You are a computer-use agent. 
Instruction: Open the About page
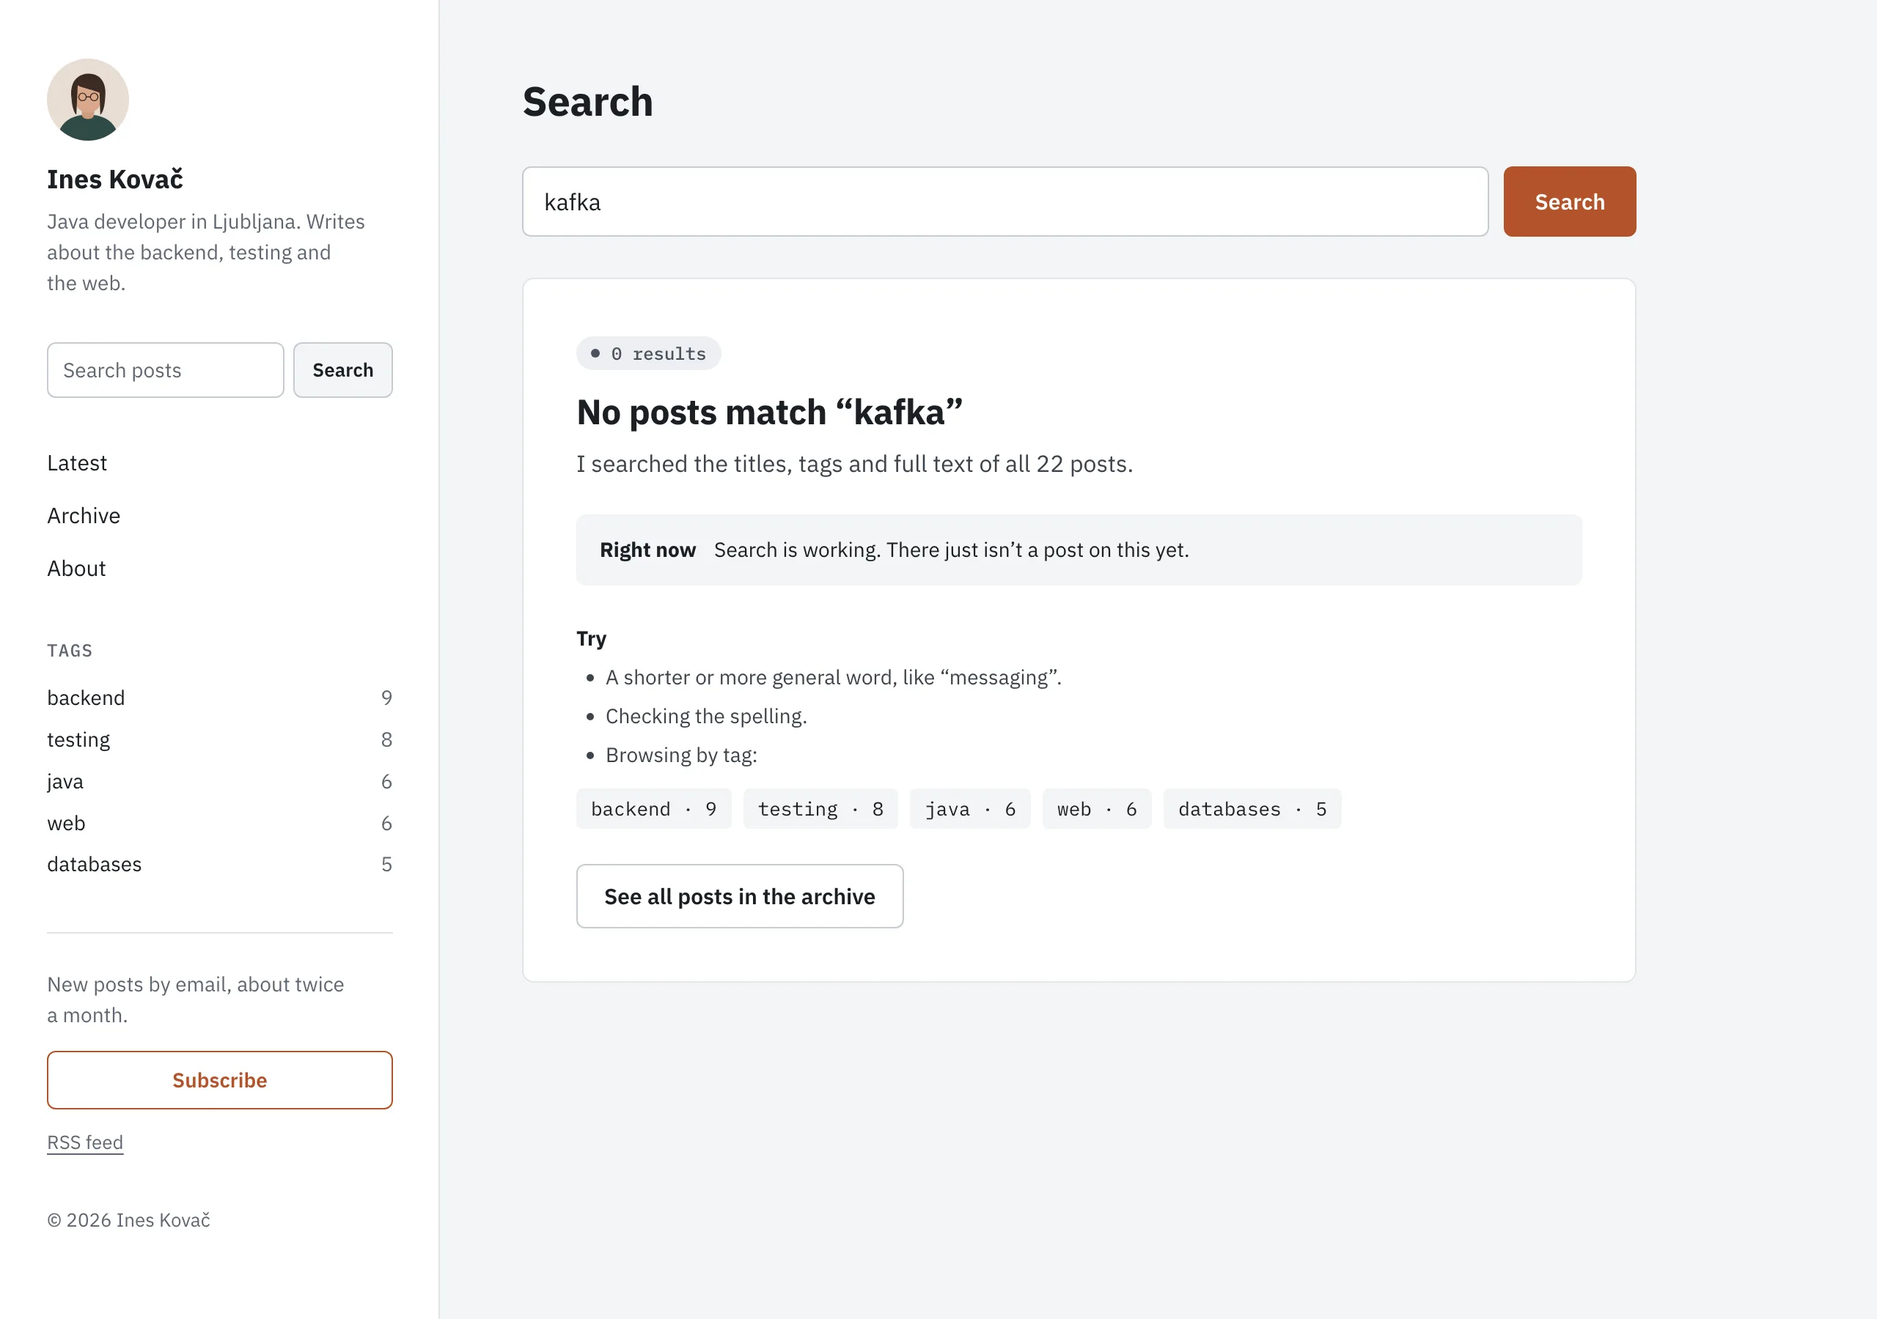click(x=76, y=569)
